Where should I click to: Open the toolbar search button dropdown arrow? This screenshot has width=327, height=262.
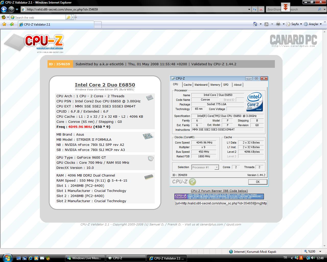pyautogui.click(x=73, y=17)
